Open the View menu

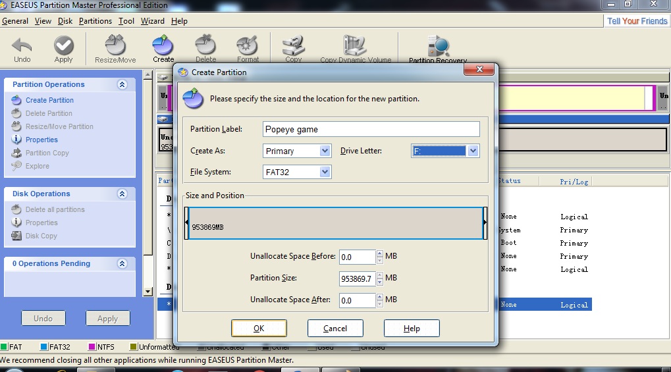(43, 21)
